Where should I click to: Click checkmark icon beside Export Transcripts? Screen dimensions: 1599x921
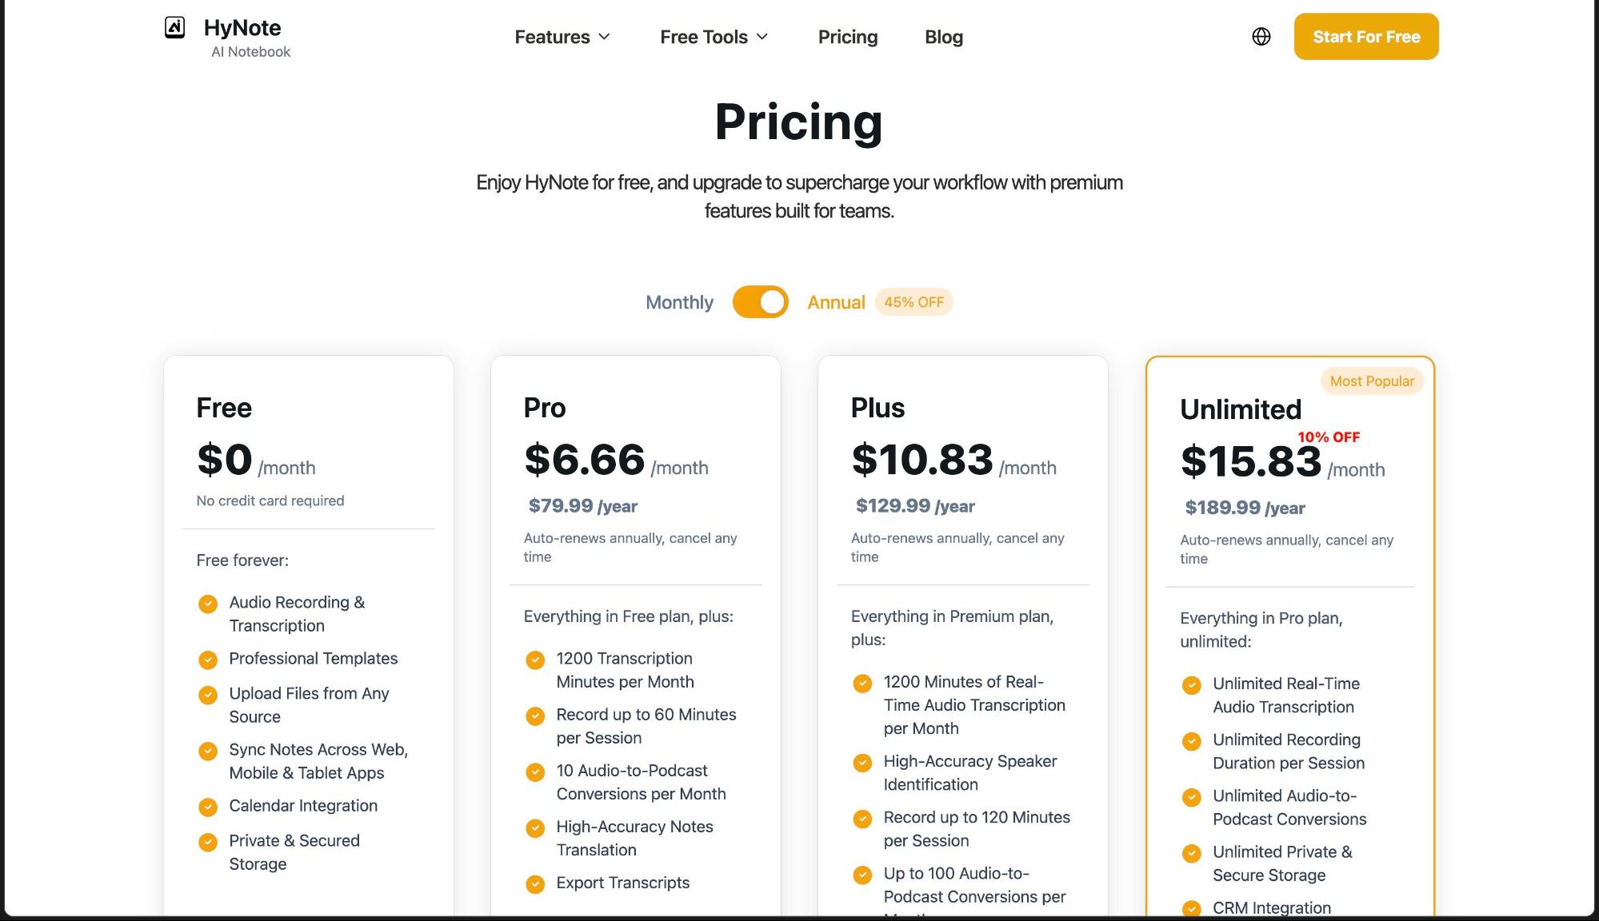535,883
